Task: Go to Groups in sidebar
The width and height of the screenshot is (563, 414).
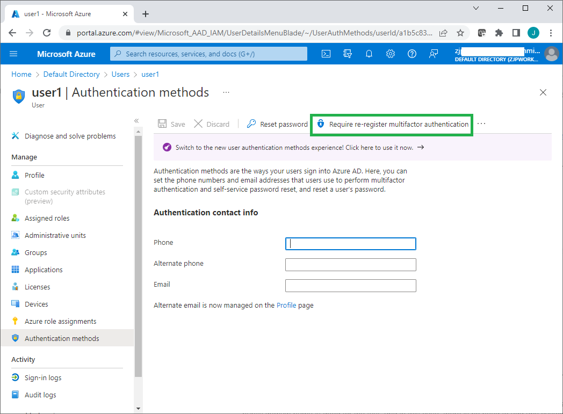Action: click(35, 252)
